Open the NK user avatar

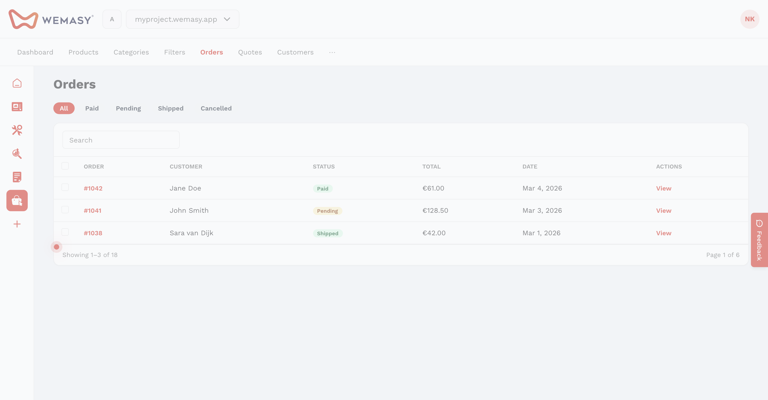click(749, 19)
